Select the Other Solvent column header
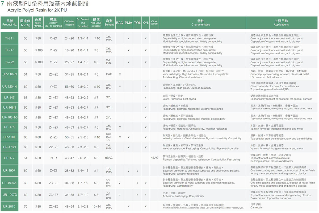 [x=154, y=23]
